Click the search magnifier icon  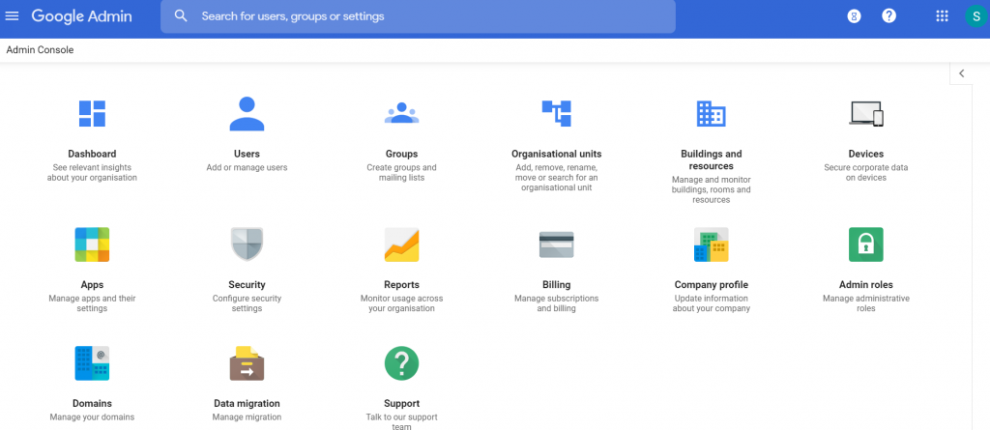click(181, 15)
